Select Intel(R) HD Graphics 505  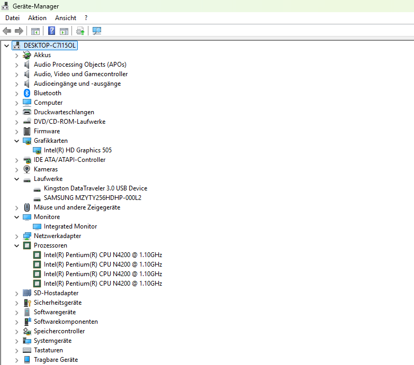click(x=78, y=150)
